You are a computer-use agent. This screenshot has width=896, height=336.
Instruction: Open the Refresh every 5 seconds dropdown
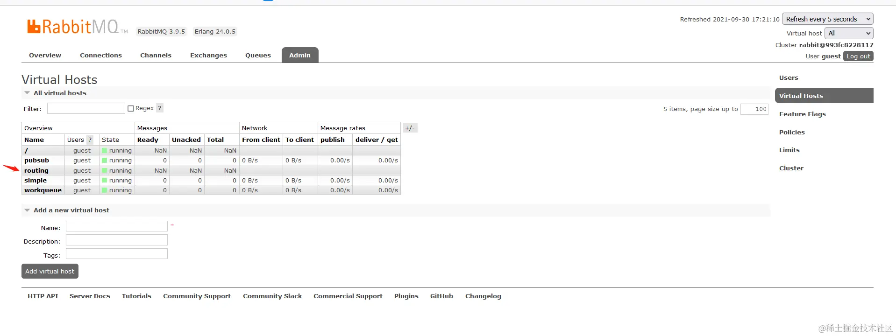point(827,19)
